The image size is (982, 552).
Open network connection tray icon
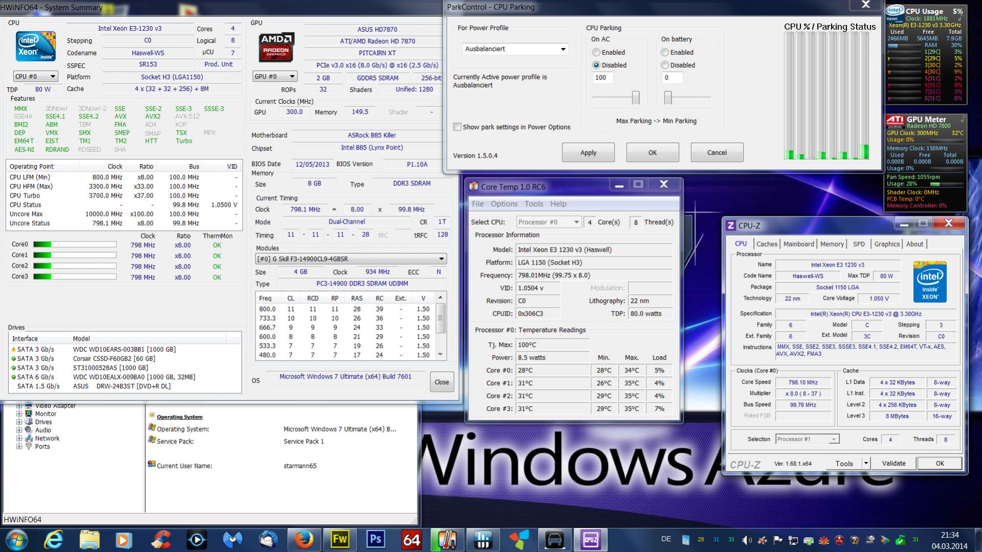coord(793,540)
